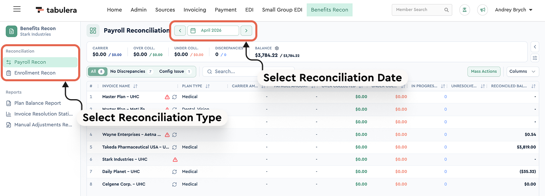Open EDI menu item
Screen dimensions: 545x196
249,10
